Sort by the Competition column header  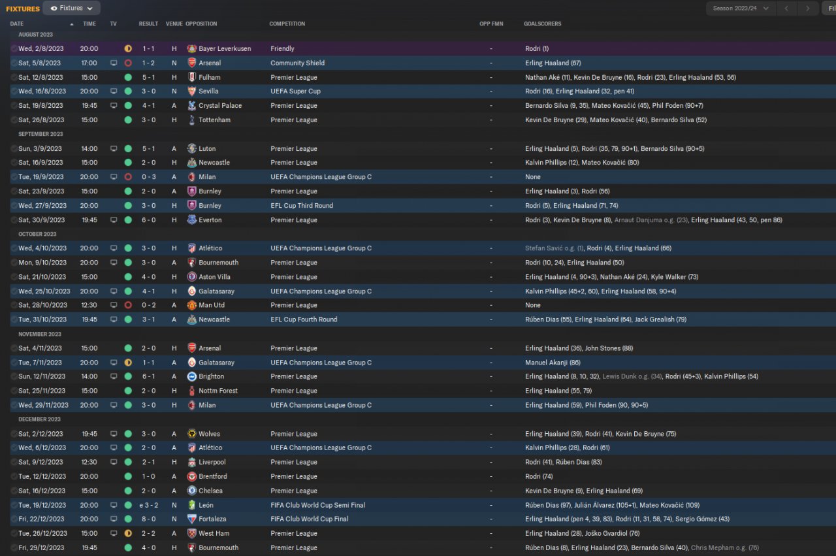287,24
